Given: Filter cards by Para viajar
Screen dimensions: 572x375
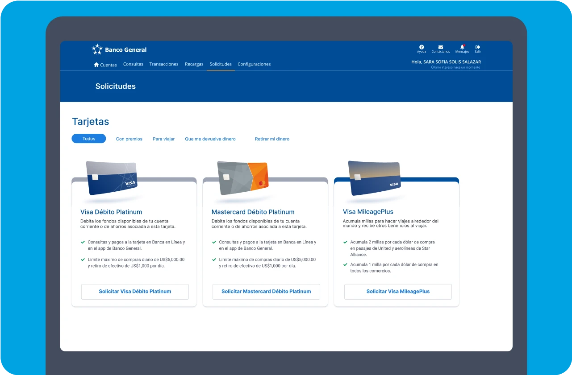Looking at the screenshot, I should [163, 139].
